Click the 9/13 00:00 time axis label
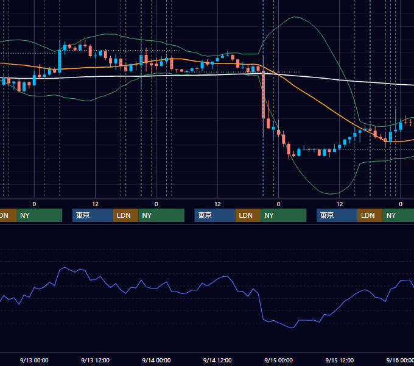The image size is (414, 366). (x=34, y=360)
